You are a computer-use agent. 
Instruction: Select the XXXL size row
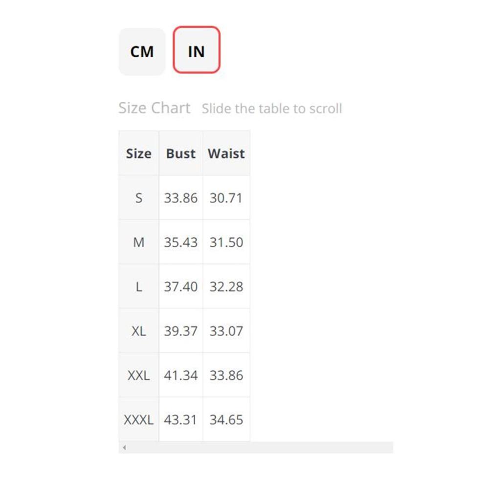[184, 419]
